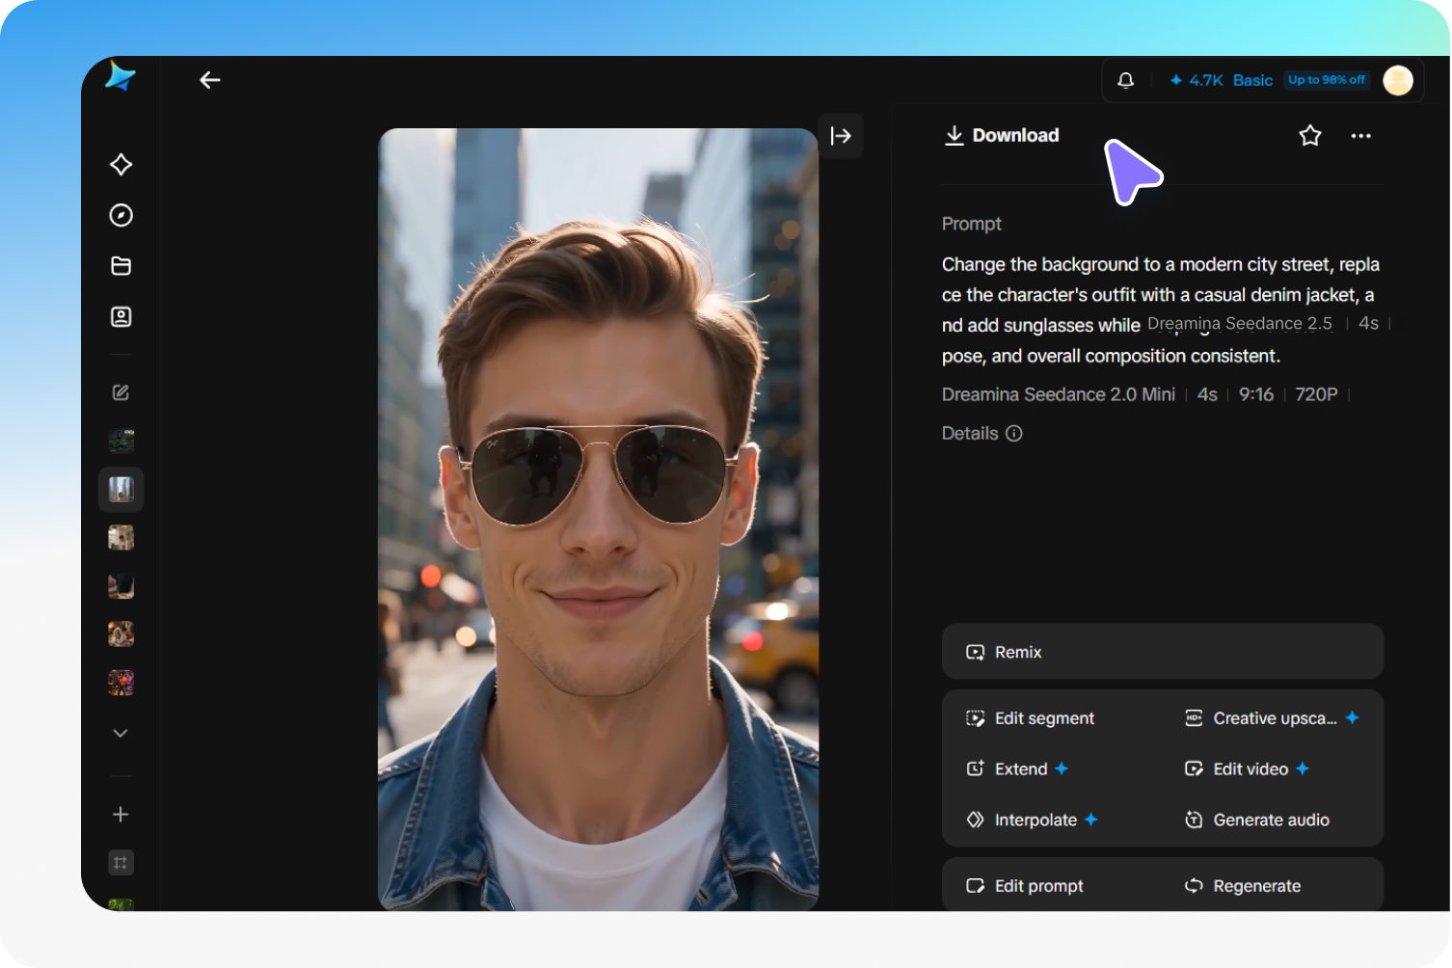Click the Remix button
1452x968 pixels.
tap(1163, 652)
